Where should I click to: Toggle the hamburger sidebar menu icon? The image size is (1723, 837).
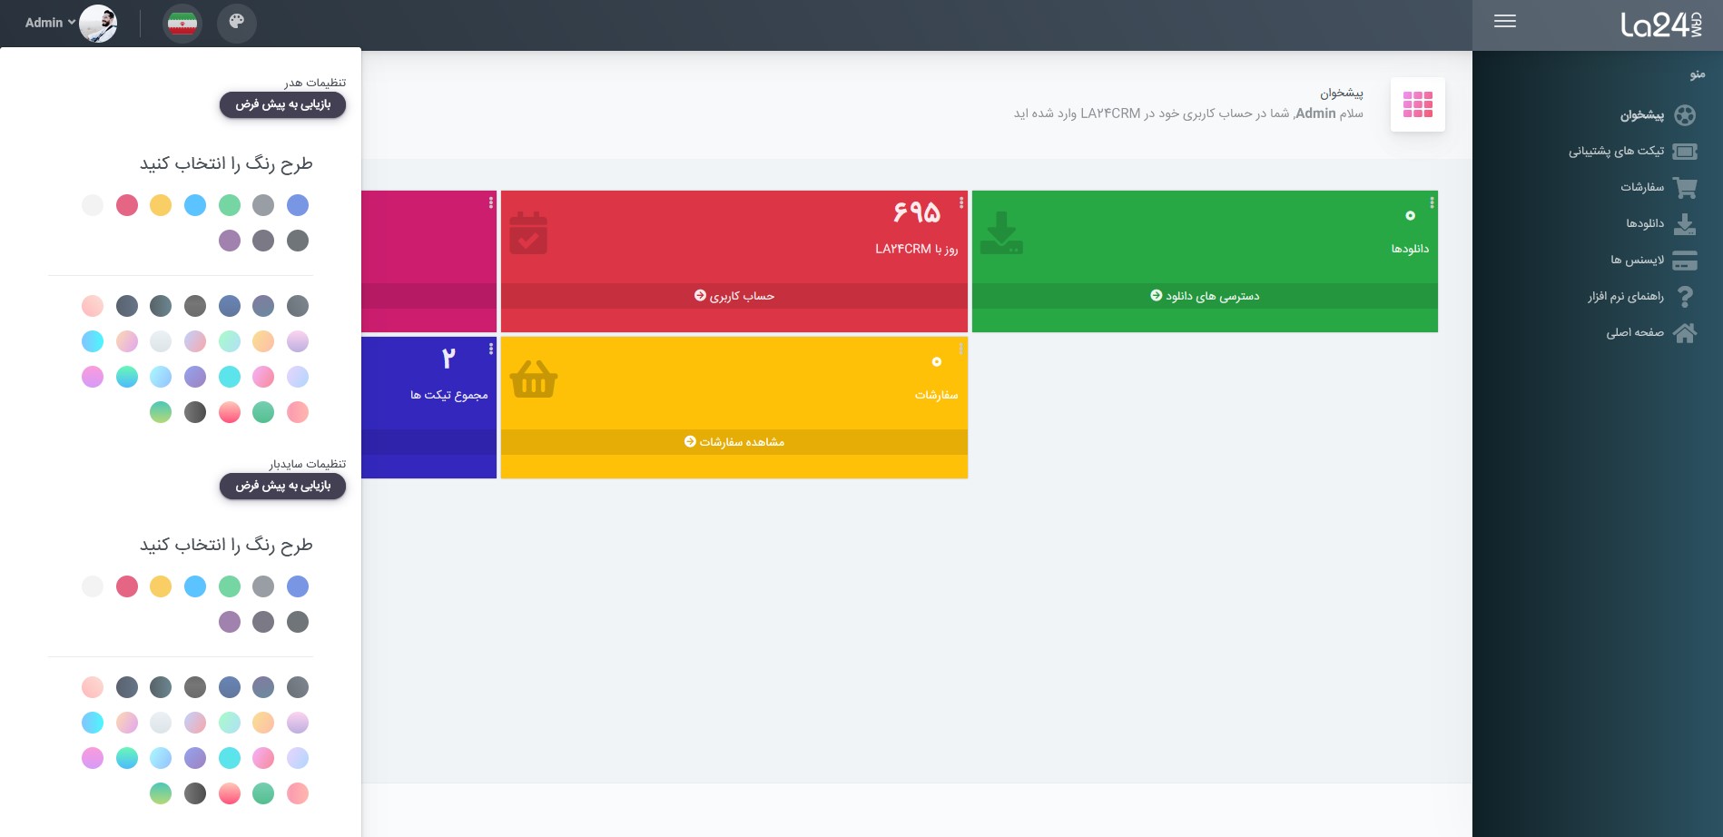click(1504, 22)
